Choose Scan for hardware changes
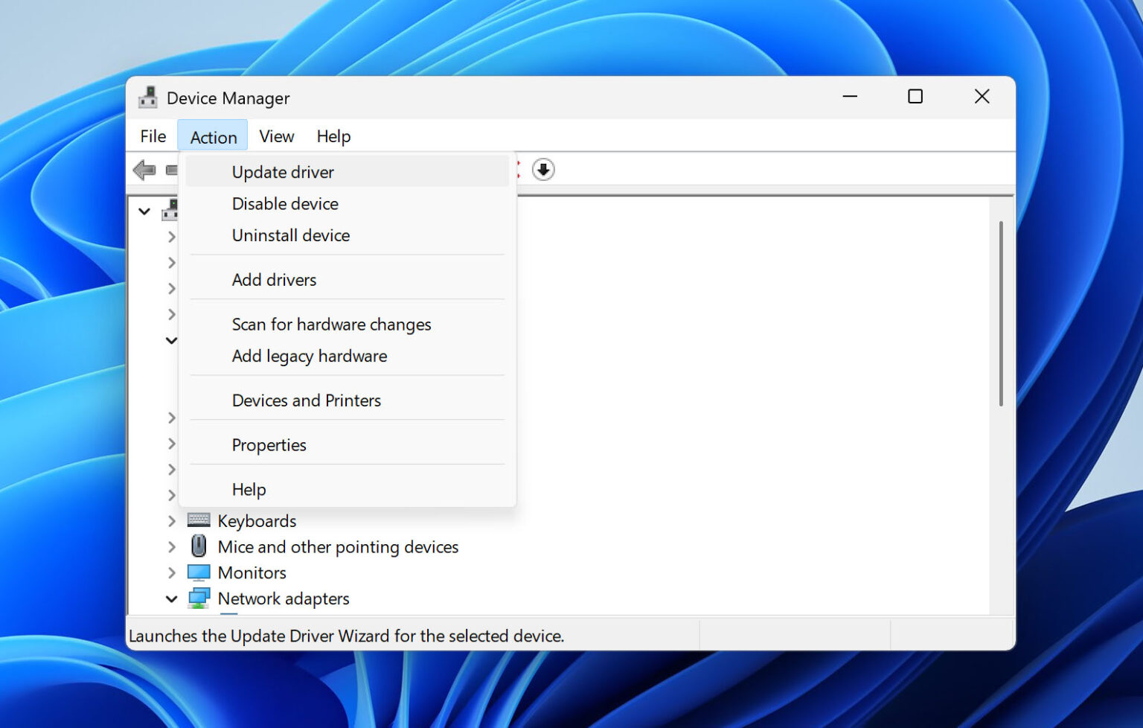Image resolution: width=1143 pixels, height=728 pixels. [x=331, y=325]
